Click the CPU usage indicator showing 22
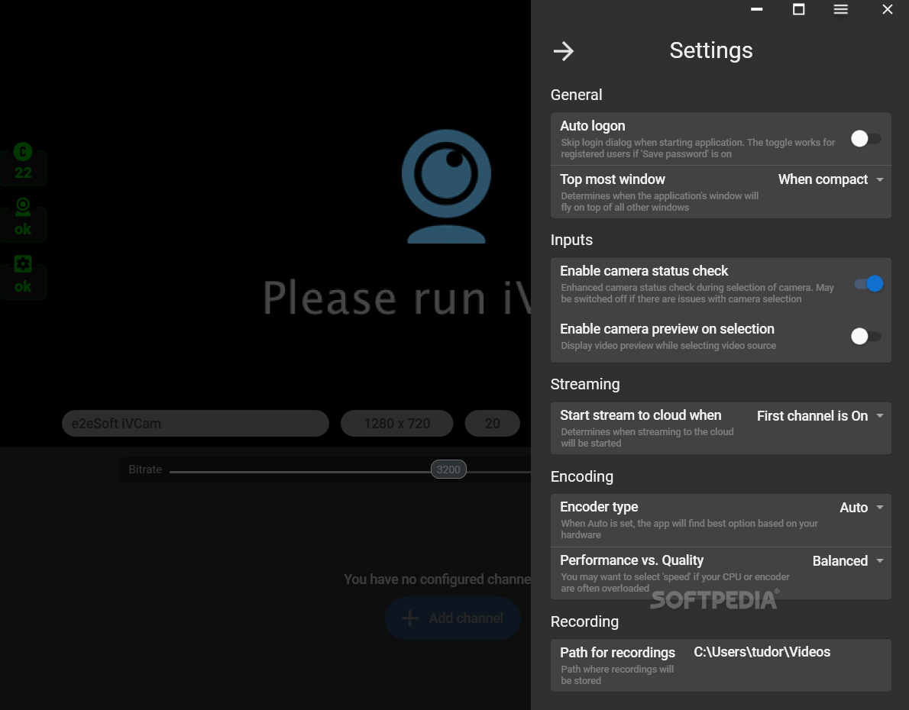Image resolution: width=909 pixels, height=710 pixels. (x=23, y=163)
